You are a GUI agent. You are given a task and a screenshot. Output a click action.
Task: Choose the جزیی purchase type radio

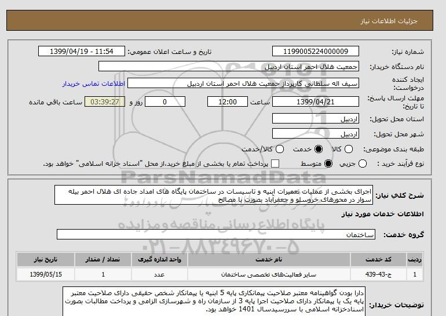[x=363, y=164]
